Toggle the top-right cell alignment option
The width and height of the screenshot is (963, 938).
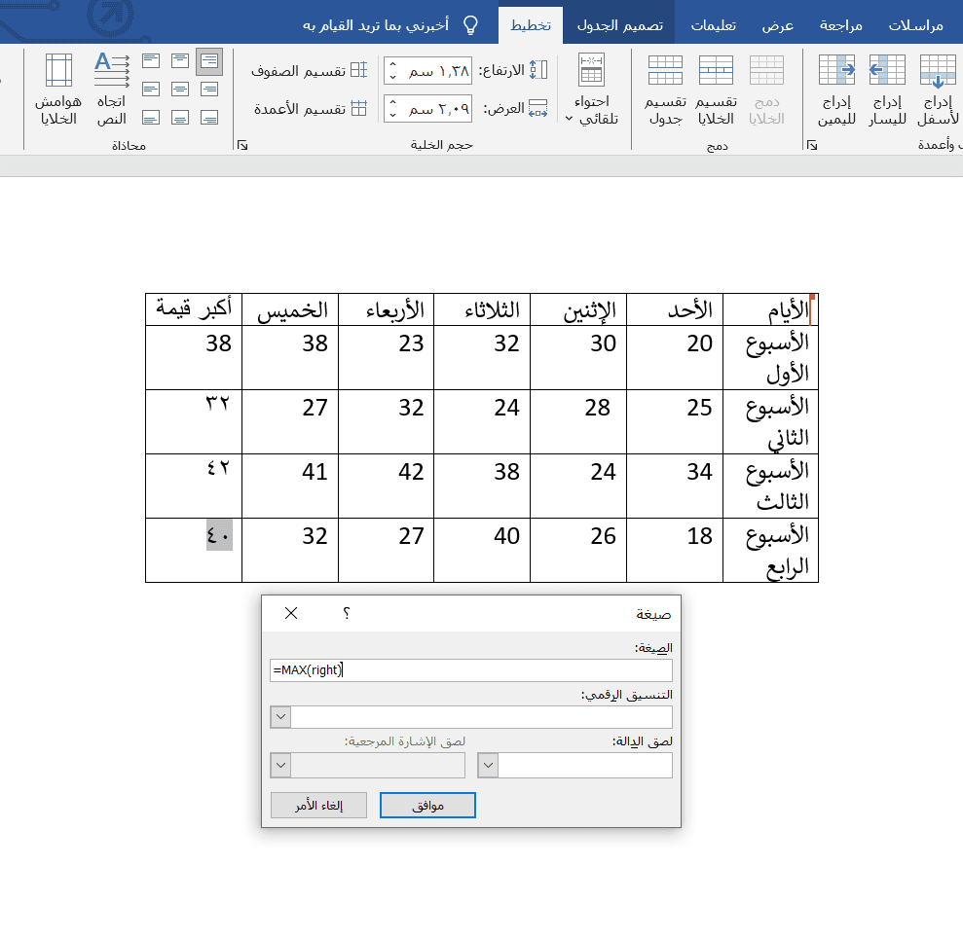(208, 62)
